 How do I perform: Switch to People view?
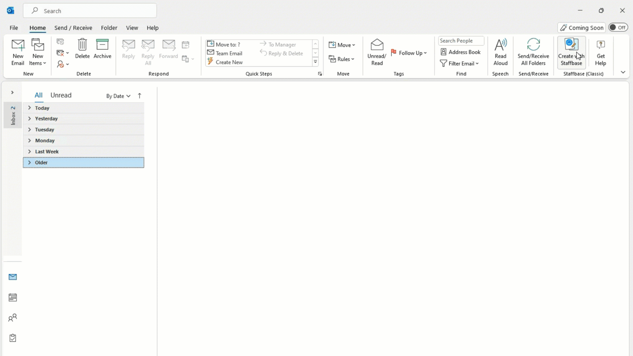[13, 318]
